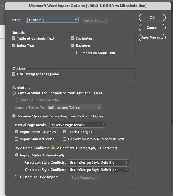This screenshot has height=196, width=173.
Task: Click the dialog title bar text
Action: tap(88, 6)
